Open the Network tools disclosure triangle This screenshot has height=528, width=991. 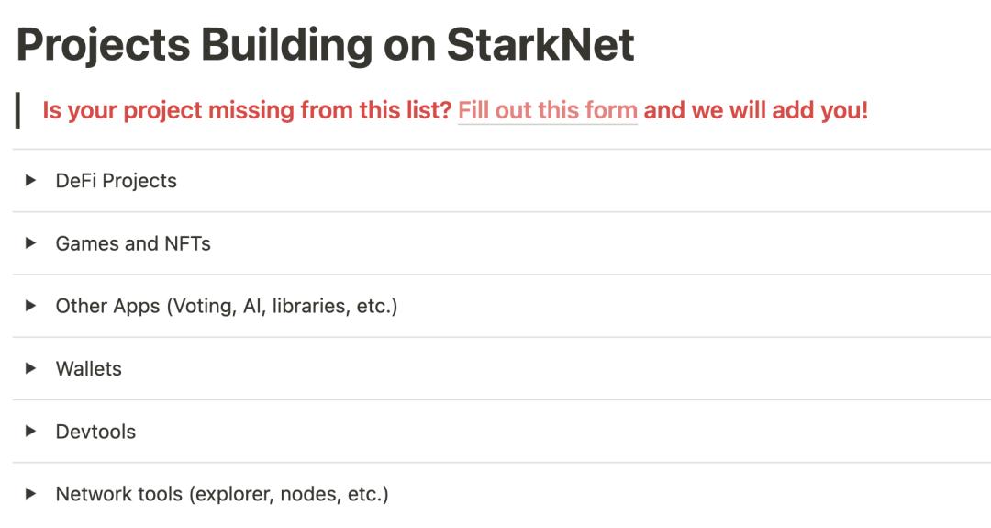click(x=31, y=494)
